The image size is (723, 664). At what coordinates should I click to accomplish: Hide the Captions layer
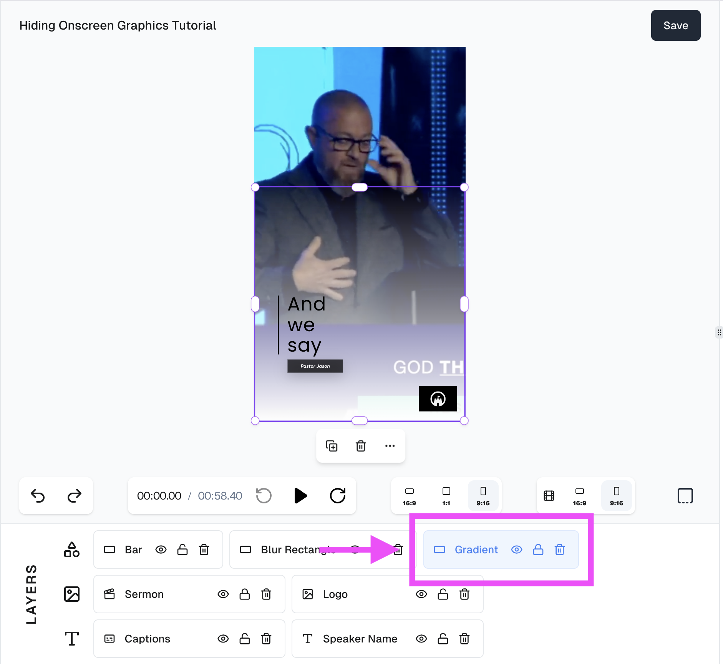click(x=223, y=639)
